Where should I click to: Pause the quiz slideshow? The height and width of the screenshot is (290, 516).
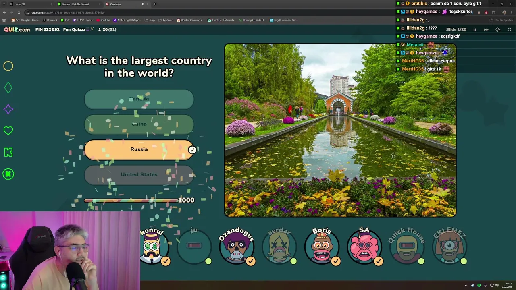474,29
